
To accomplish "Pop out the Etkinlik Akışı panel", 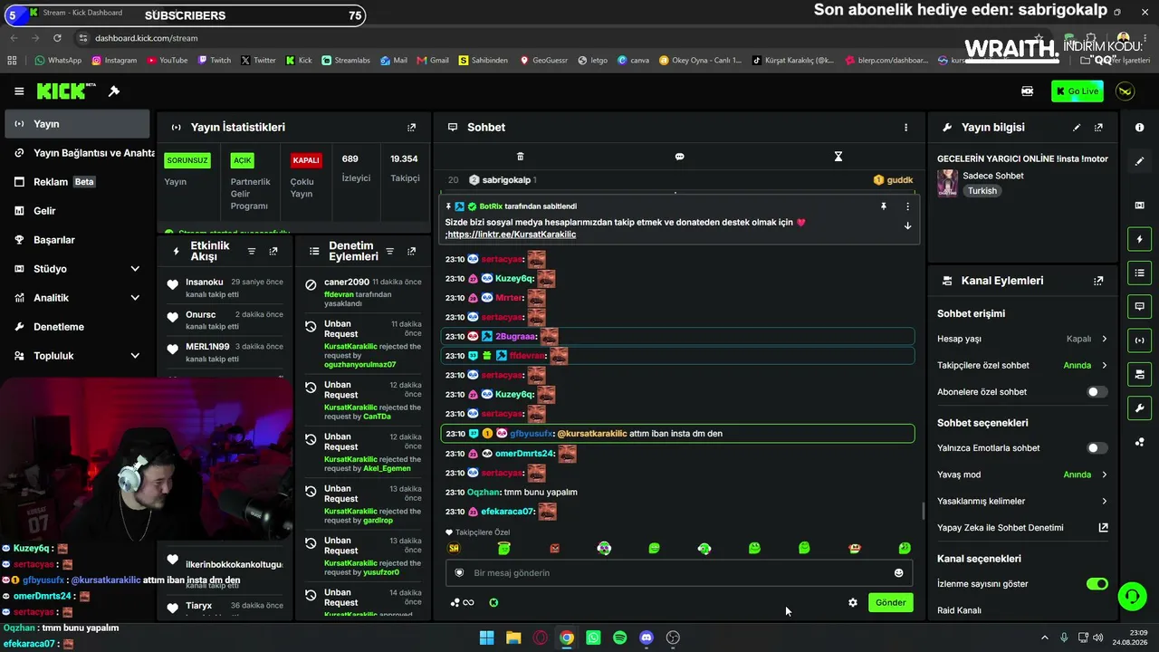I will click(273, 251).
